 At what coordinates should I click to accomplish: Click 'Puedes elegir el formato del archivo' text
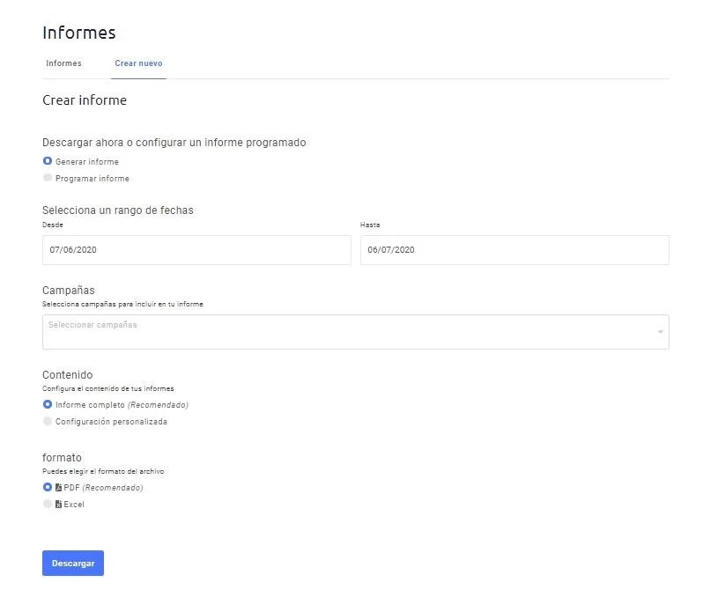[x=103, y=471]
